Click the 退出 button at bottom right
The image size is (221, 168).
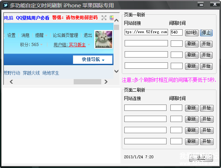201,158
